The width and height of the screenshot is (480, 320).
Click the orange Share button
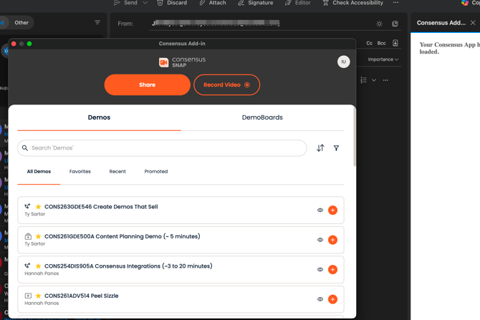coord(148,84)
